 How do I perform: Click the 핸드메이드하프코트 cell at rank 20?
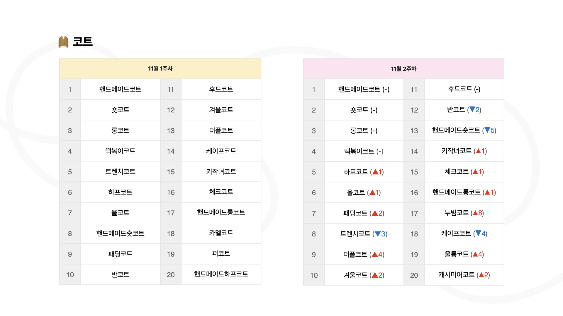(221, 274)
